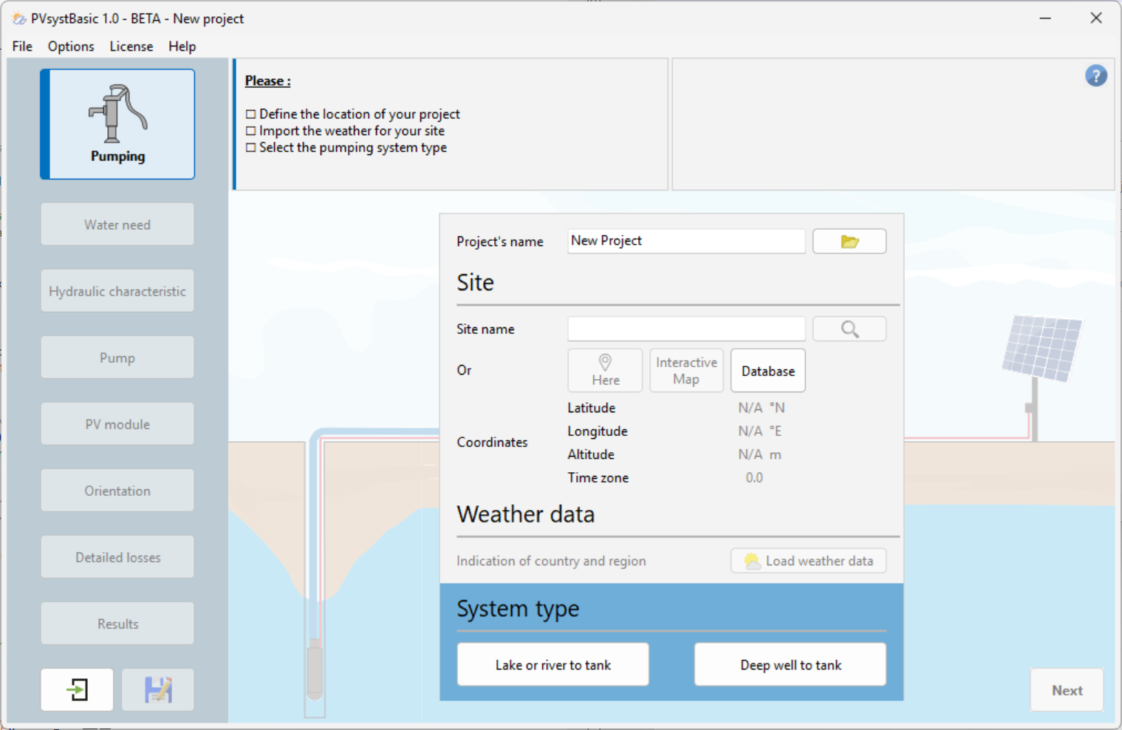Check 'Define the location of your project'
Image resolution: width=1122 pixels, height=730 pixels.
(x=251, y=114)
